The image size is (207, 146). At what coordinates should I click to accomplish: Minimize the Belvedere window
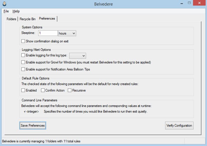tap(182, 3)
